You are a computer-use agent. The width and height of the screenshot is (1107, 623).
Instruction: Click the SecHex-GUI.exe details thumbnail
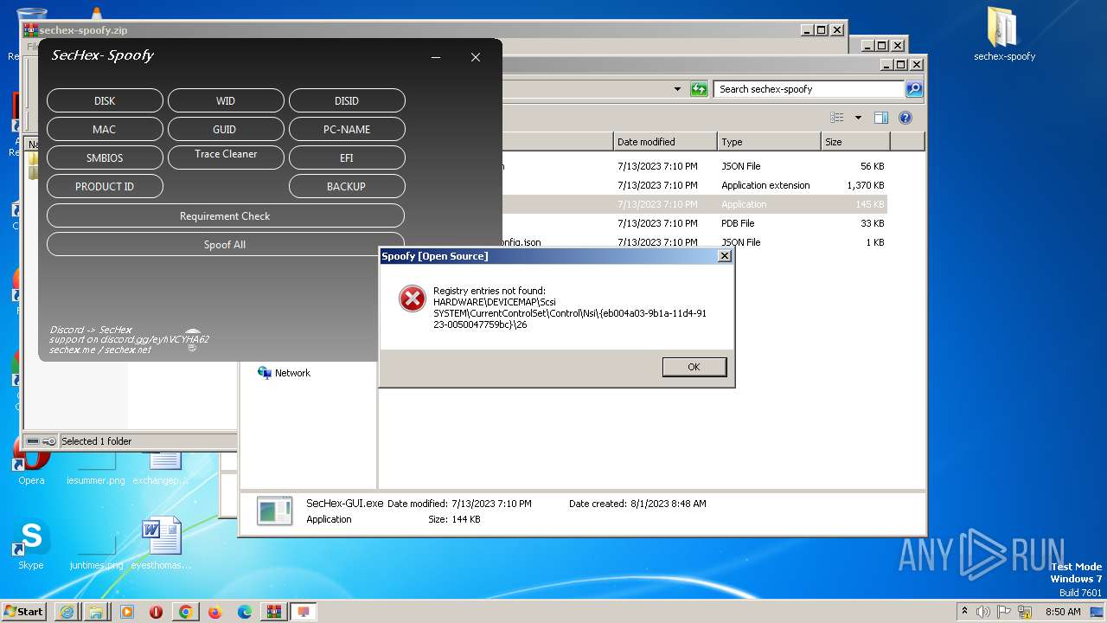click(274, 511)
